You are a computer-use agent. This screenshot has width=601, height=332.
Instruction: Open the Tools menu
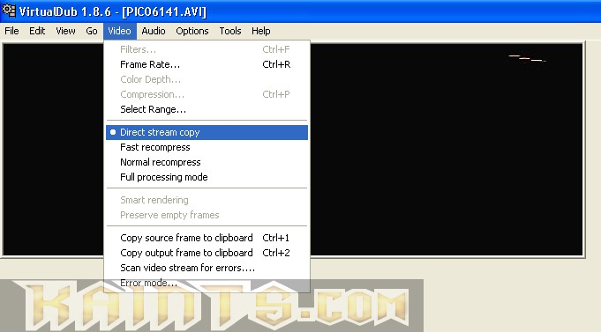click(x=230, y=31)
